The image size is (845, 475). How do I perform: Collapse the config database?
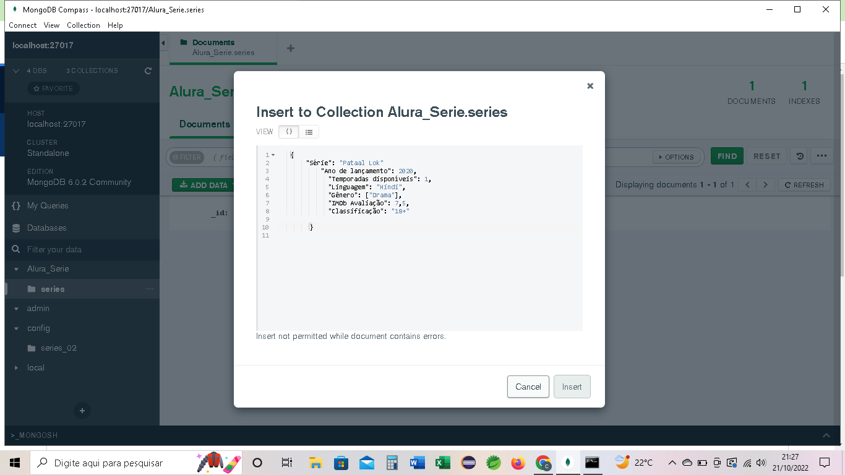tap(17, 328)
